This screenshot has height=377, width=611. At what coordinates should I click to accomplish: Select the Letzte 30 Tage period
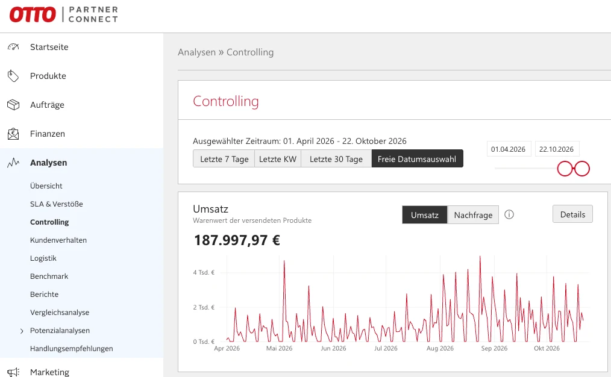[336, 158]
